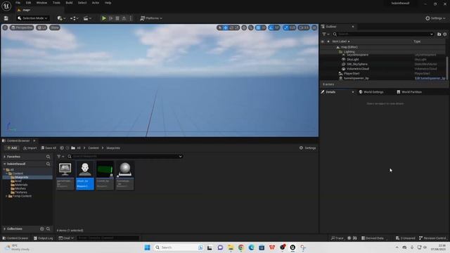Viewport: 450px width, 253px height.
Task: Open the editor Settings dropdown at top right
Action: point(435,18)
